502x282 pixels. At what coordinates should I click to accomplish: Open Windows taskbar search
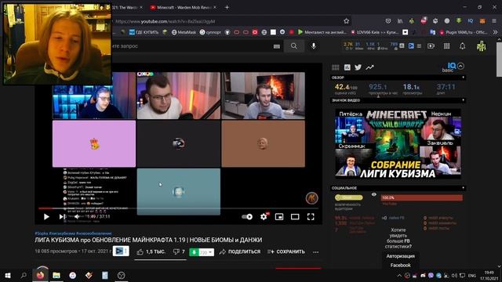click(x=24, y=275)
